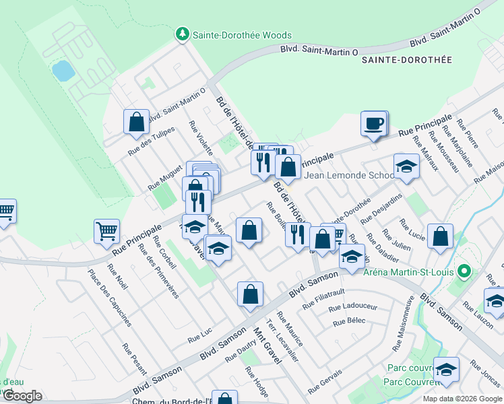This screenshot has width=504, height=404.
Task: Select the Rue Bélec street label
Action: click(349, 321)
